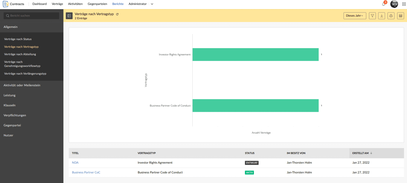Open the Verträge menu
407x183 pixels.
click(57, 4)
